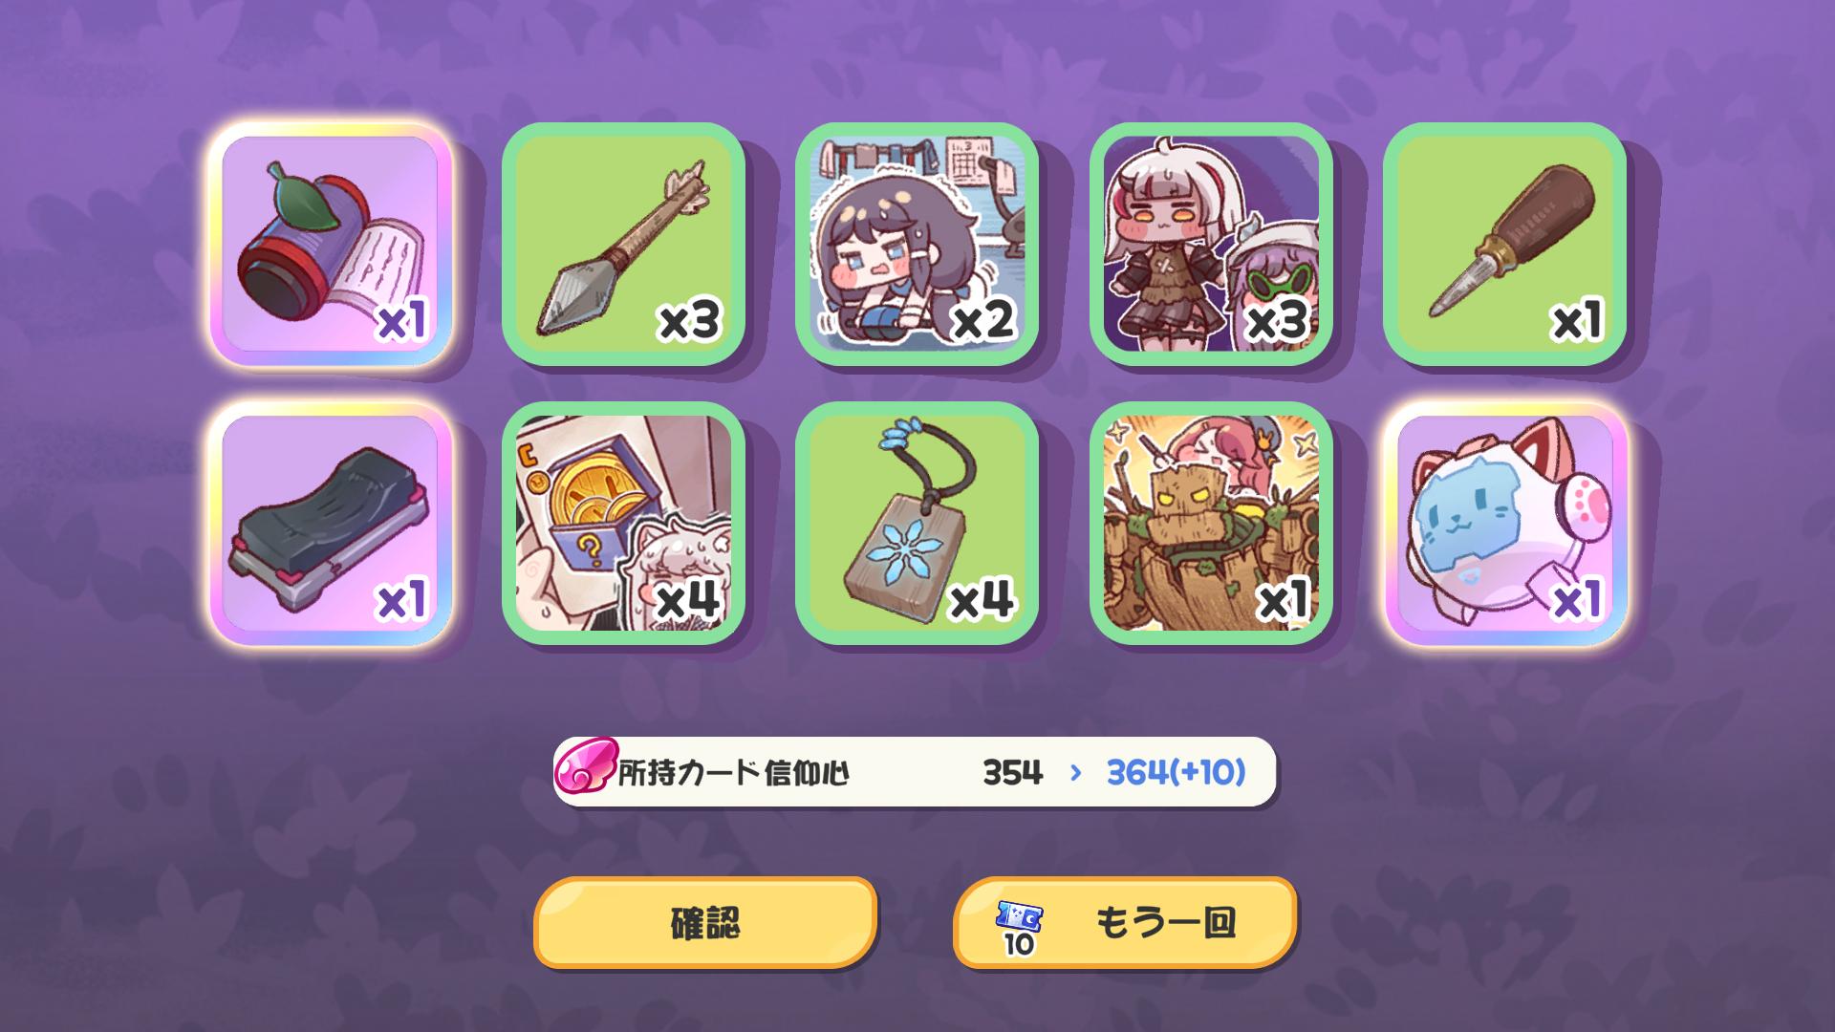
Task: Open the gold coin mystery box card
Action: click(623, 523)
